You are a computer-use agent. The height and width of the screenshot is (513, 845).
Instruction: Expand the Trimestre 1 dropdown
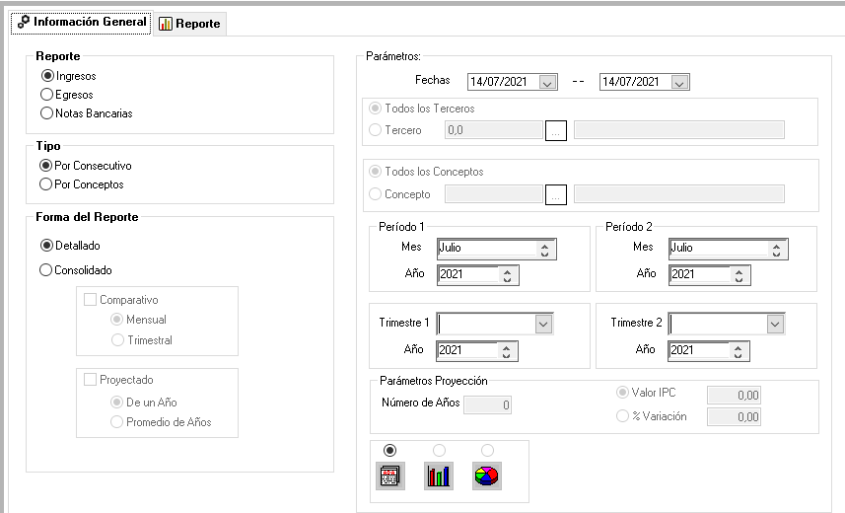pyautogui.click(x=543, y=324)
